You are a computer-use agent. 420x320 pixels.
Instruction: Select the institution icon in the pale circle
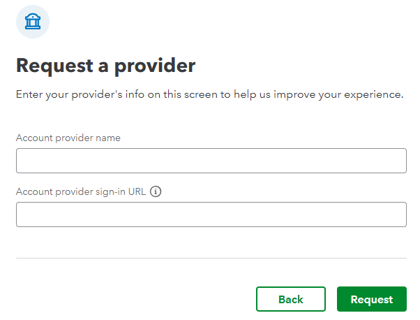[x=33, y=22]
